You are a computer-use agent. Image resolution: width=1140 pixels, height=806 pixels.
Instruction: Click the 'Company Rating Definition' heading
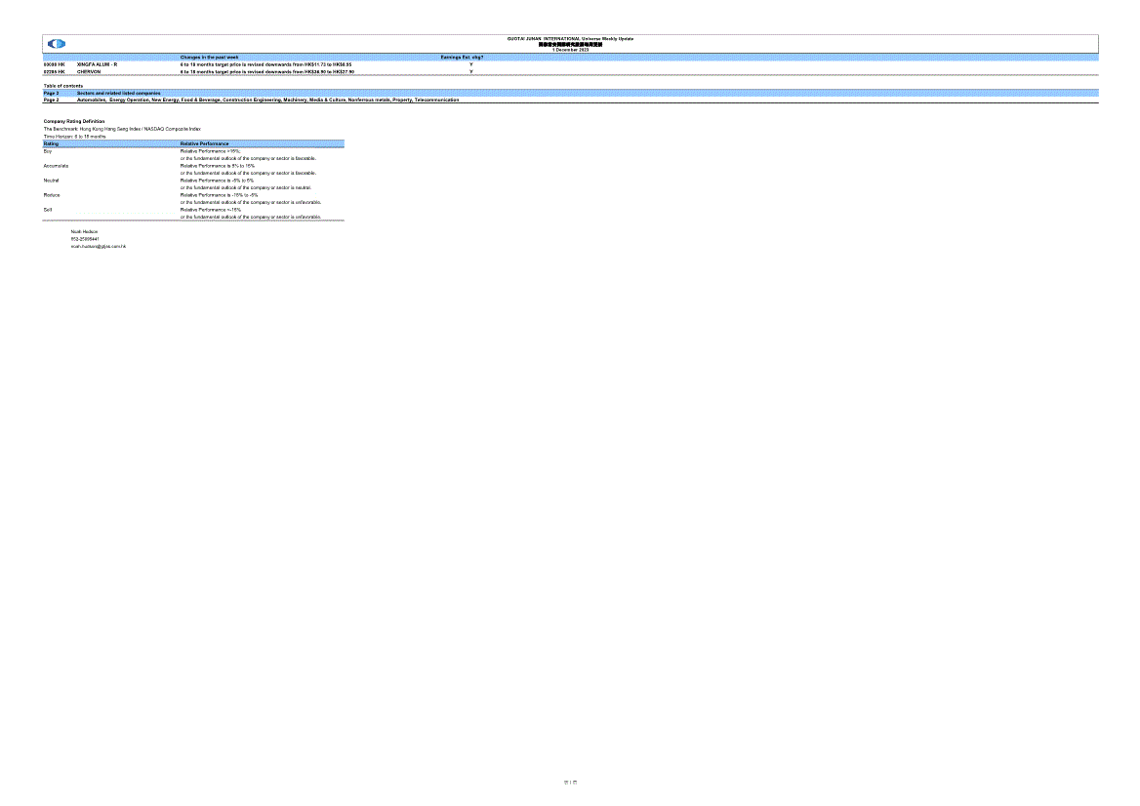74,121
